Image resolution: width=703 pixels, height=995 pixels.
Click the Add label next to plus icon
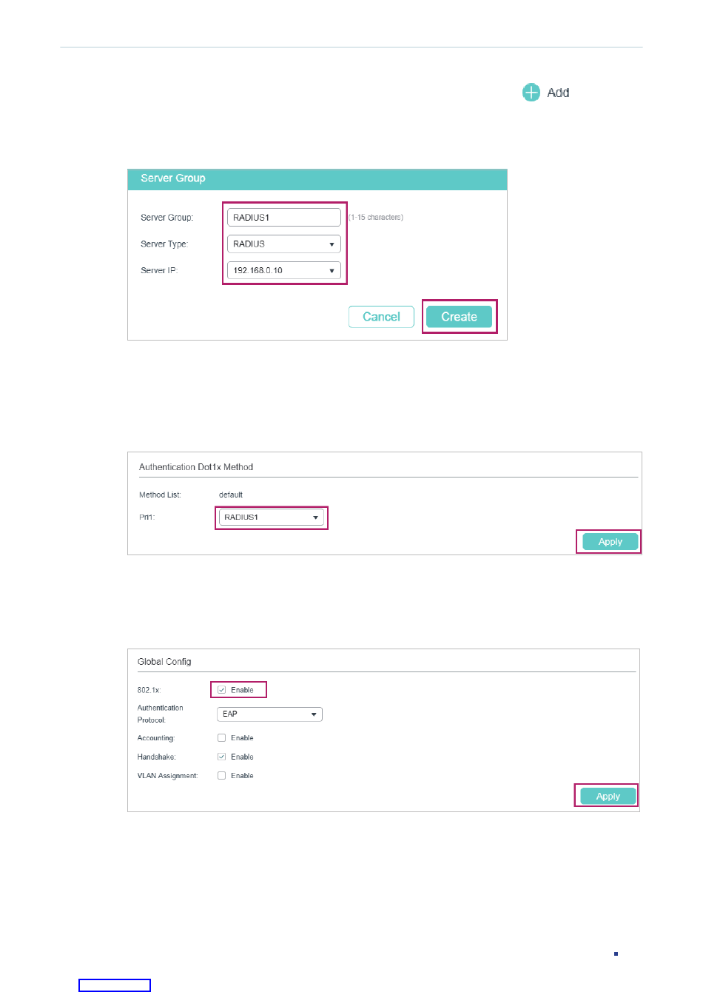[x=559, y=93]
